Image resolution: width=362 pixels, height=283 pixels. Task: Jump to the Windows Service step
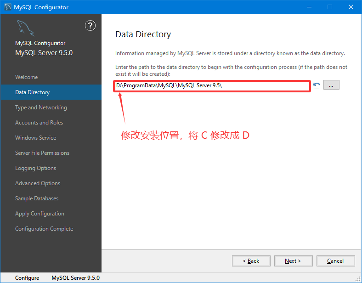click(51, 138)
